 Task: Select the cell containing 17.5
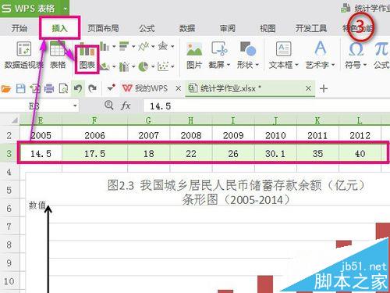click(94, 154)
